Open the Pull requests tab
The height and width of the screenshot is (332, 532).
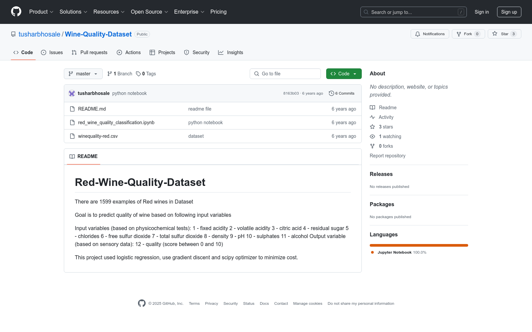(x=89, y=52)
